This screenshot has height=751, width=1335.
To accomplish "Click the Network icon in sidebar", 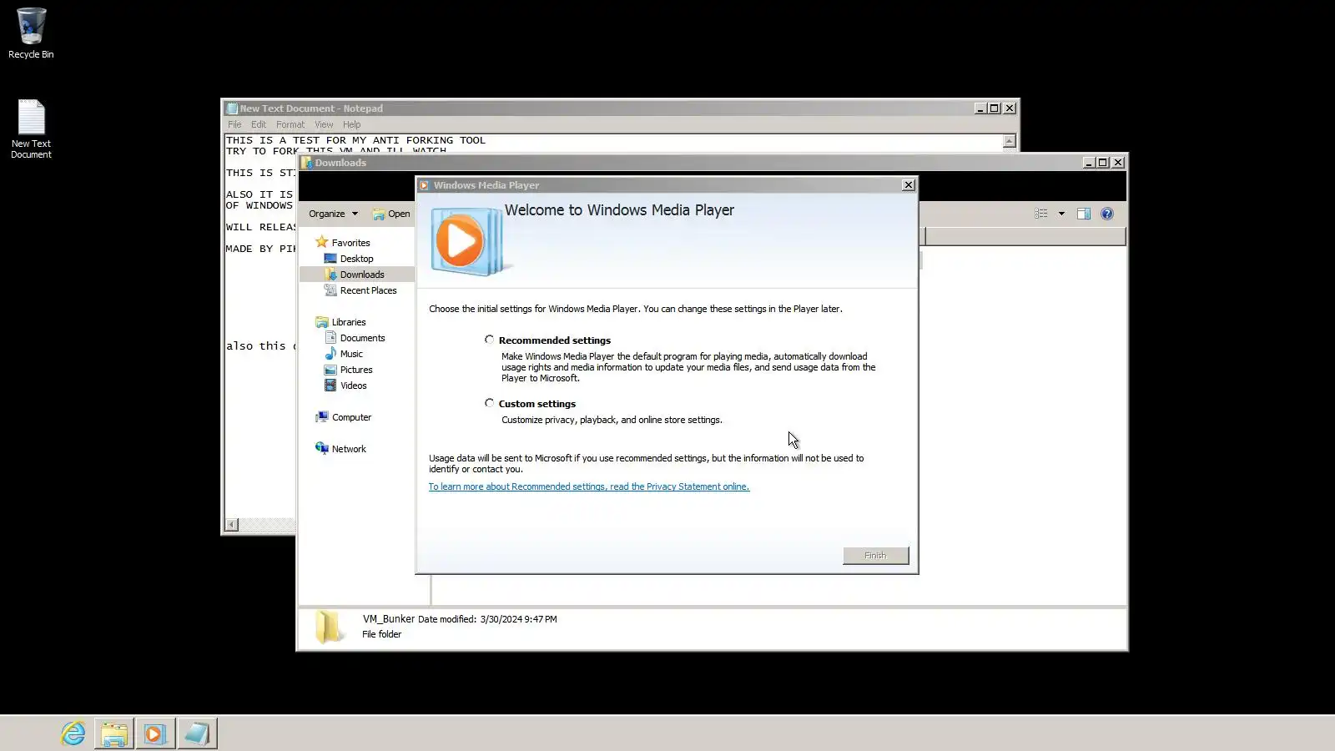I will click(321, 448).
